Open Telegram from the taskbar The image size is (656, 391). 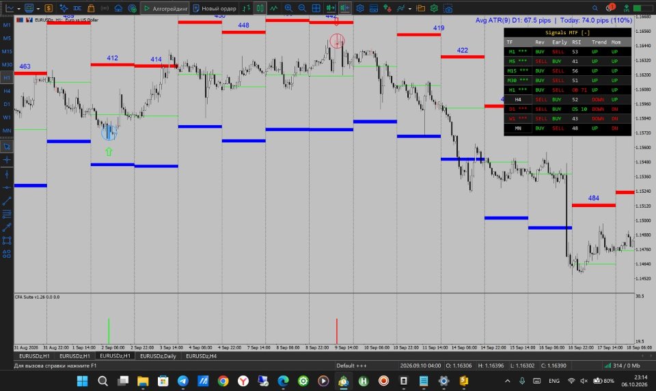(x=183, y=381)
